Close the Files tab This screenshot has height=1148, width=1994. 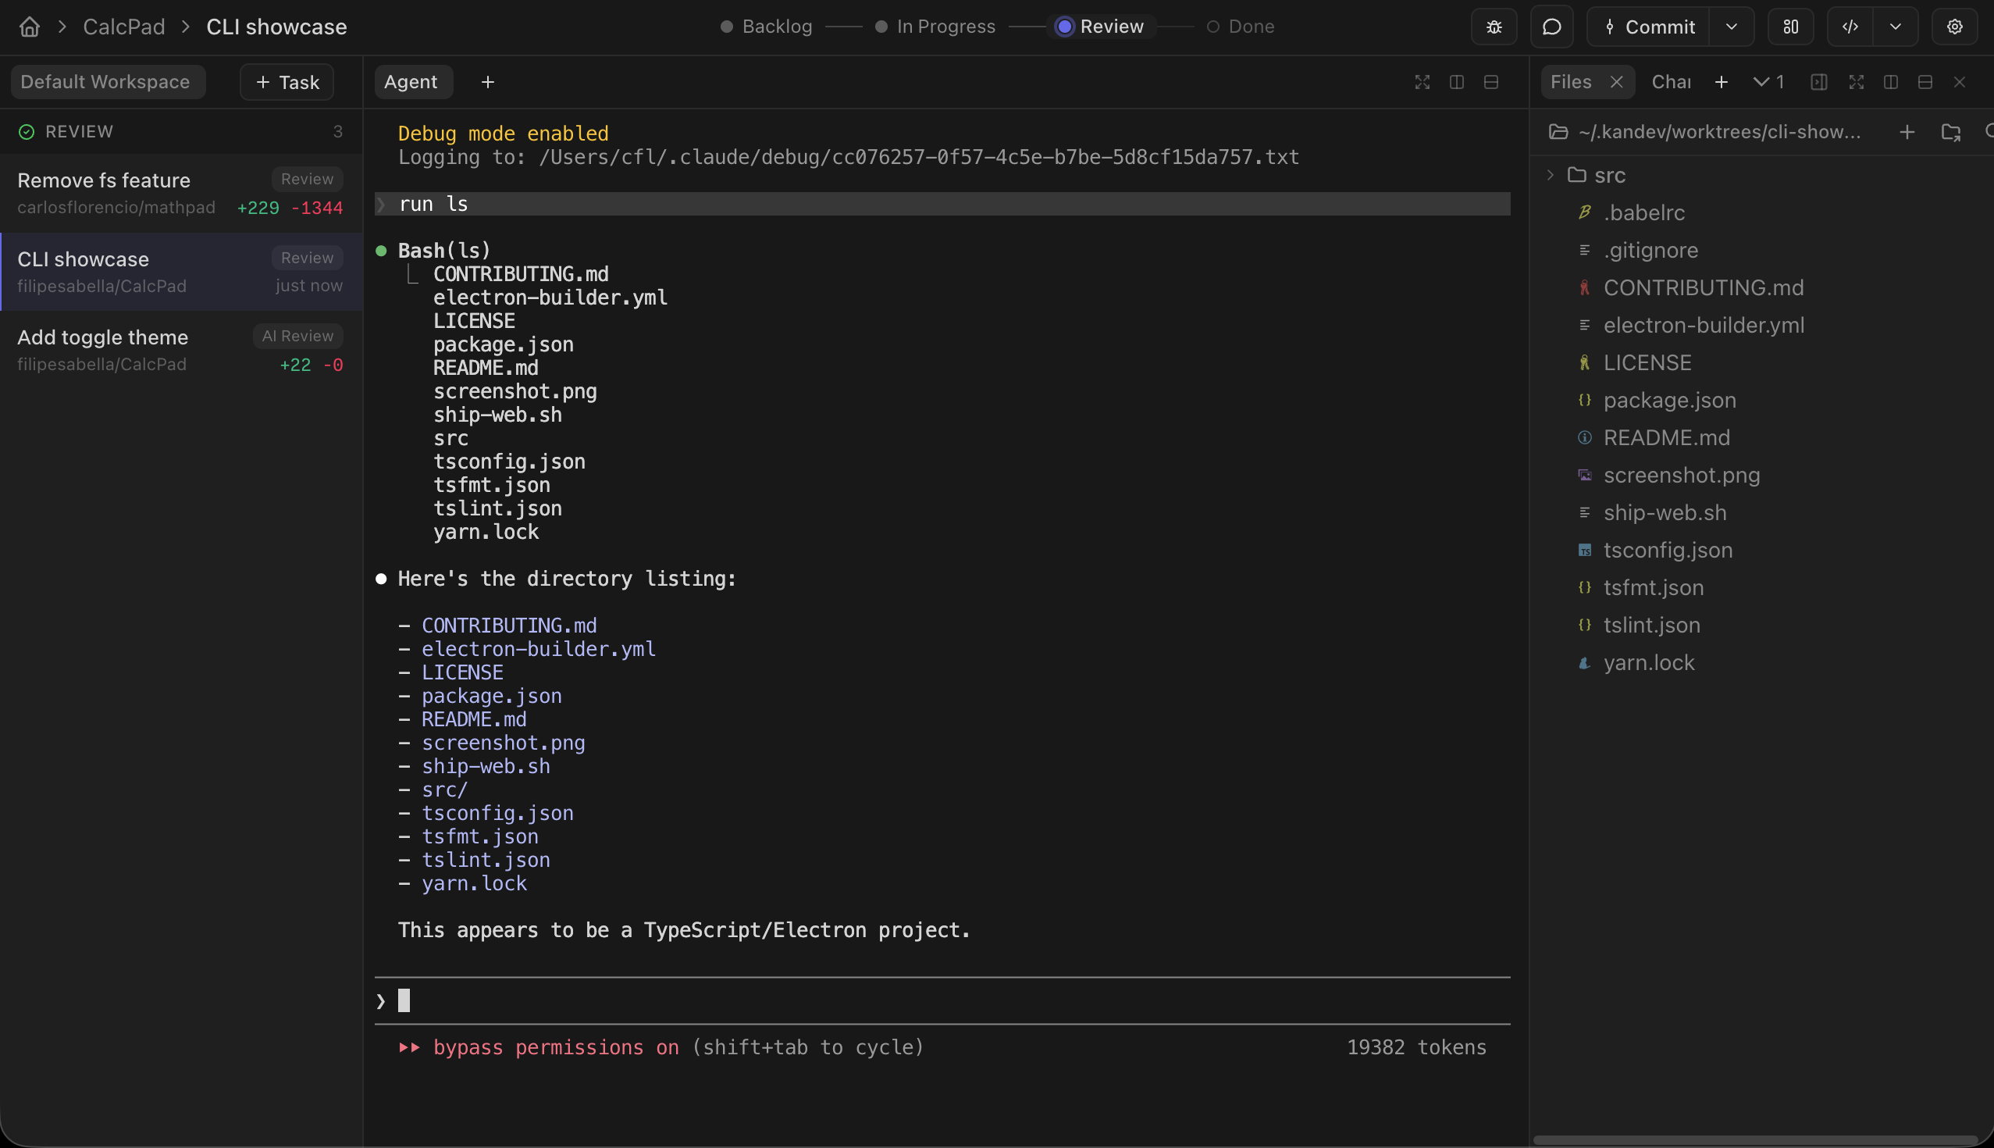[x=1616, y=82]
